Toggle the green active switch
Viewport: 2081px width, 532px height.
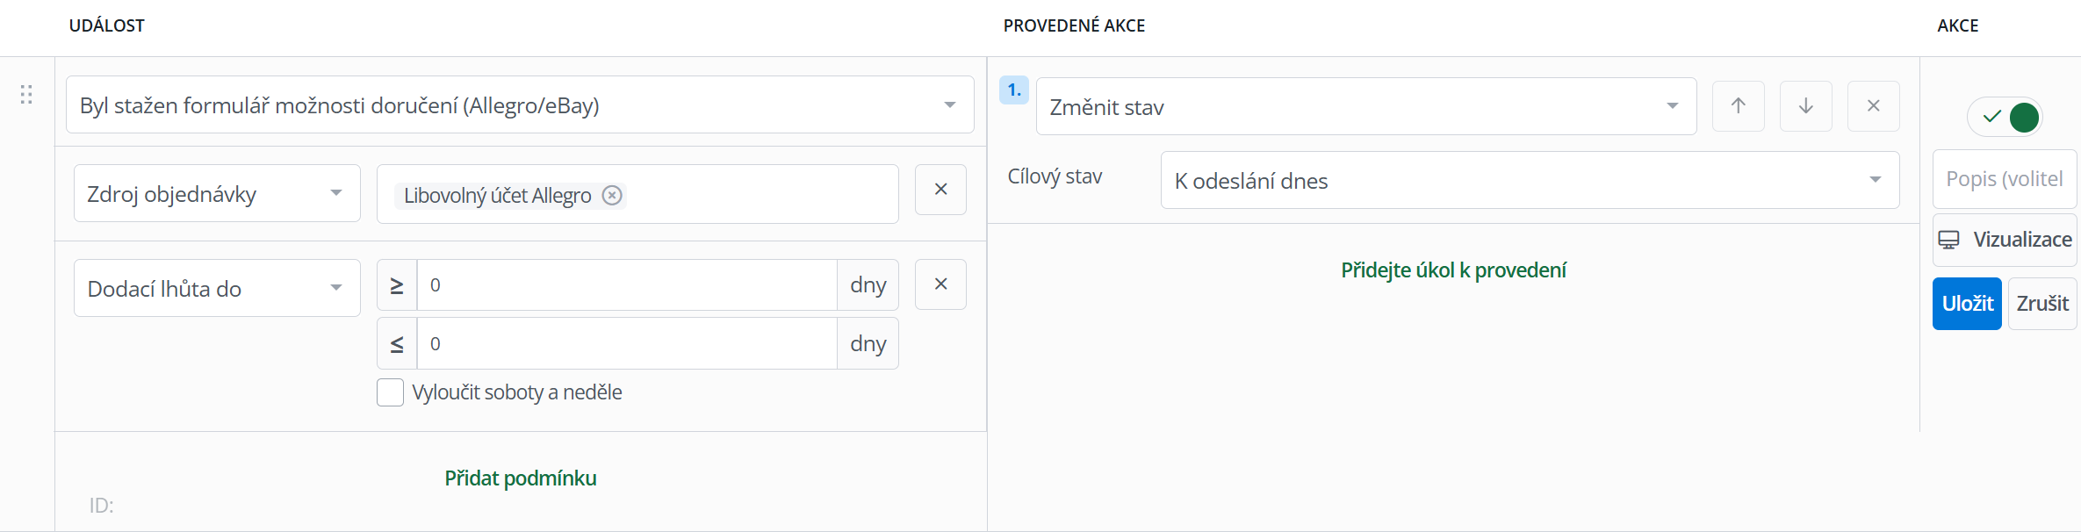(2005, 117)
